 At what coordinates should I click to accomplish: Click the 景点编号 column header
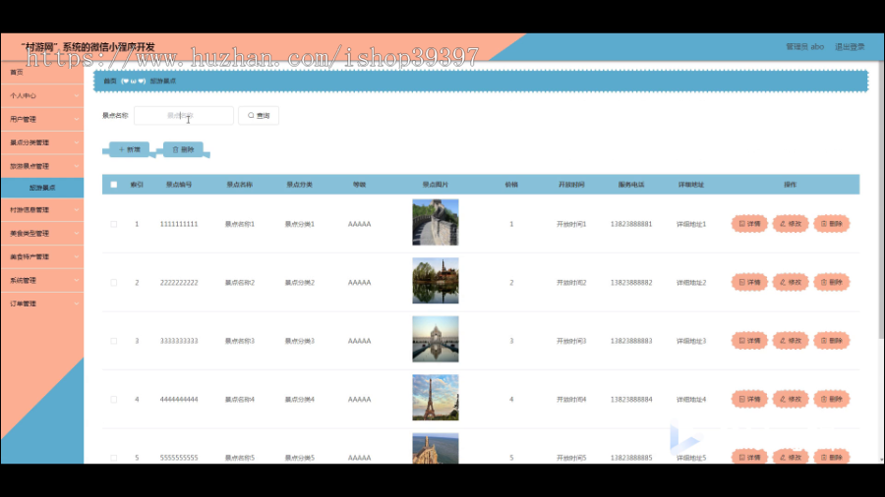point(179,185)
